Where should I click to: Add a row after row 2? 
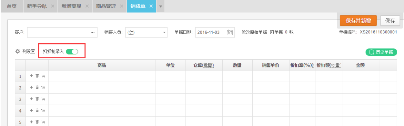tap(31, 88)
